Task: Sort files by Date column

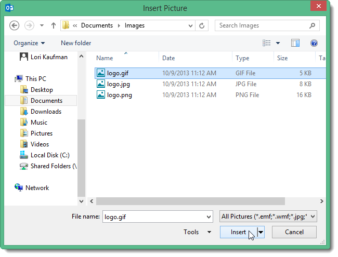Action: [168, 58]
